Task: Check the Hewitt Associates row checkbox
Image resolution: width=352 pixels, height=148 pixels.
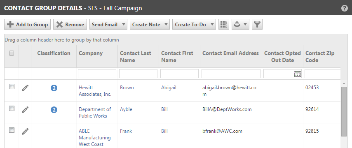Action: (x=12, y=87)
